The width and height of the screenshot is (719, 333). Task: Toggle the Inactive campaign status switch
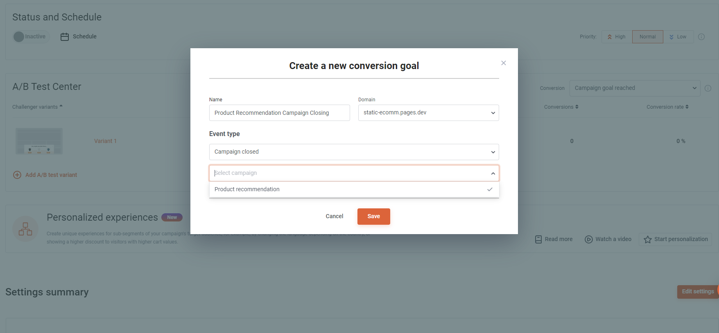pos(31,37)
